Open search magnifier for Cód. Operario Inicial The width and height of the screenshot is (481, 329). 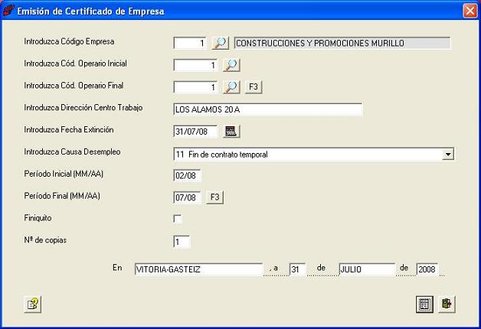(231, 65)
